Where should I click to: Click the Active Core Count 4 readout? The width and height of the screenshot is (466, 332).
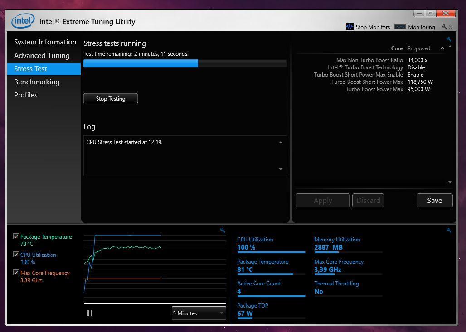pyautogui.click(x=239, y=291)
